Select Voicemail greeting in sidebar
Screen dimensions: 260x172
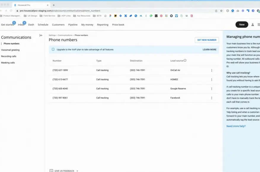click(10, 50)
